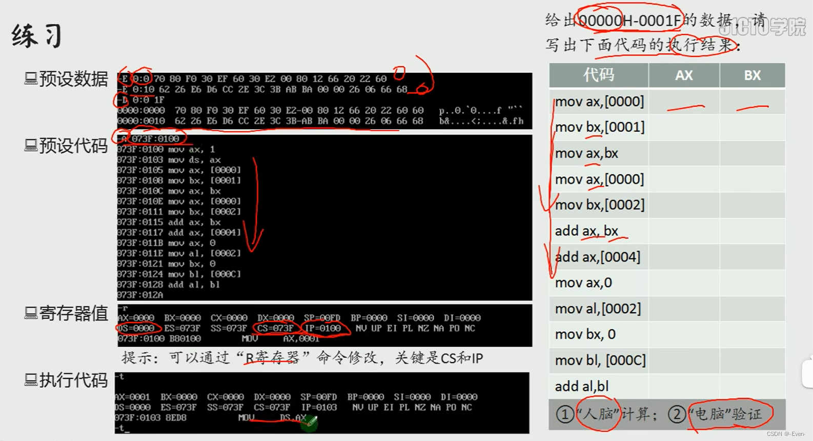Click debug line '073F:011B mov ax, 0'

166,243
